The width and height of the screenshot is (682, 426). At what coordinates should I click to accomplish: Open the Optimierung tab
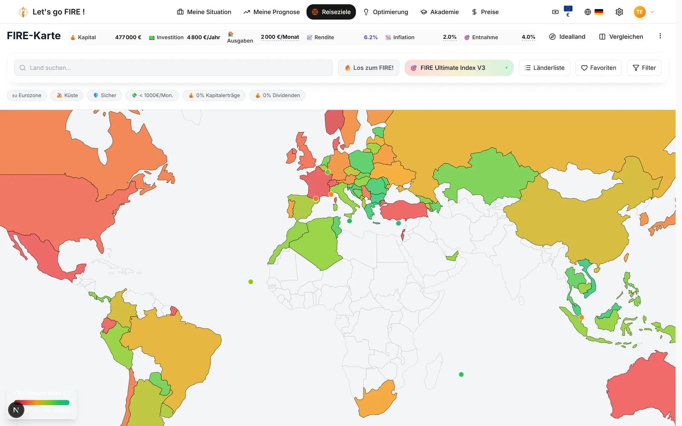coord(386,12)
